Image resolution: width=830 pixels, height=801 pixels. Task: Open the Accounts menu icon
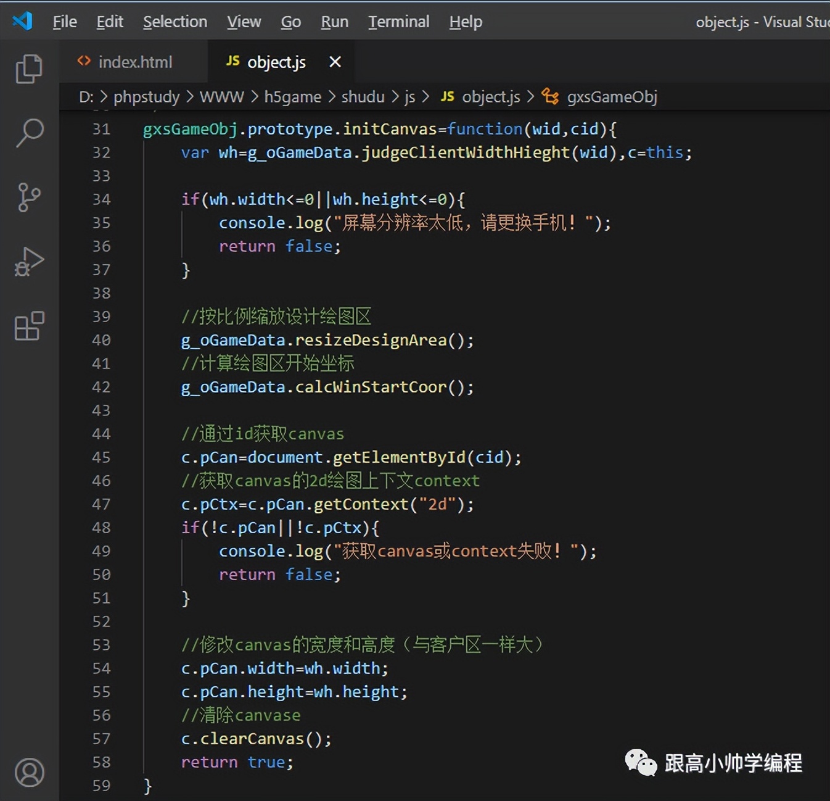pyautogui.click(x=29, y=772)
